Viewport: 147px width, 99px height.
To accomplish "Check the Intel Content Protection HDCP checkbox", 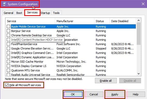I will point(8,40).
